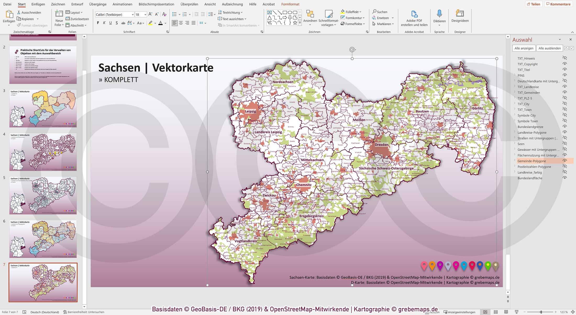Toggle bold formatting in the font group
Screen dimensions: 576x315
tap(98, 23)
